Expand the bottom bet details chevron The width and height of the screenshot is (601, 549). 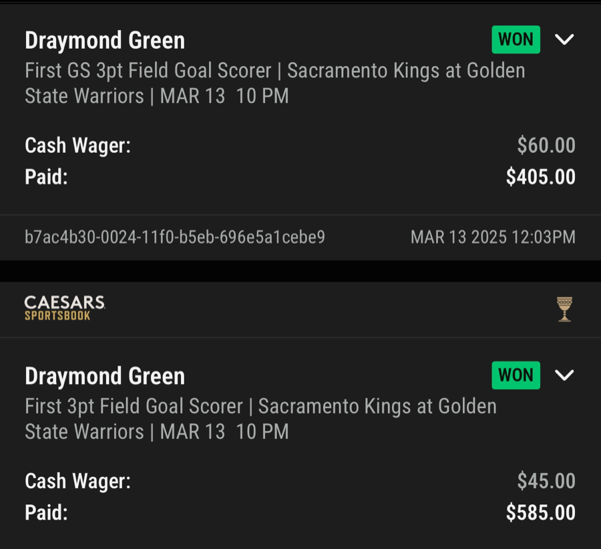coord(564,375)
